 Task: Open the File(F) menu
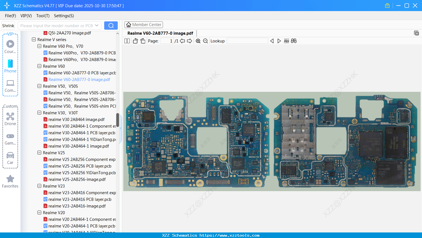coord(10,16)
